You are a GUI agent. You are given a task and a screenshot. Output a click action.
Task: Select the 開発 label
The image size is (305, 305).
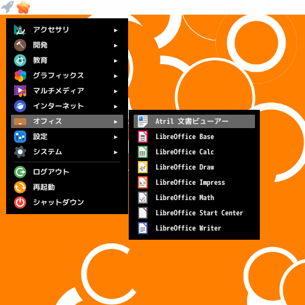coord(40,45)
